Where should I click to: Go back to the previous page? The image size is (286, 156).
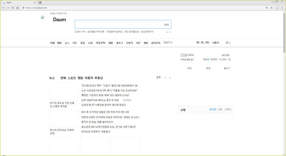tap(3, 7)
